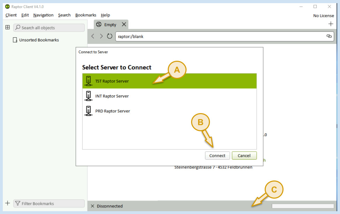
Task: Click the forward navigation arrow
Action: [x=101, y=36]
